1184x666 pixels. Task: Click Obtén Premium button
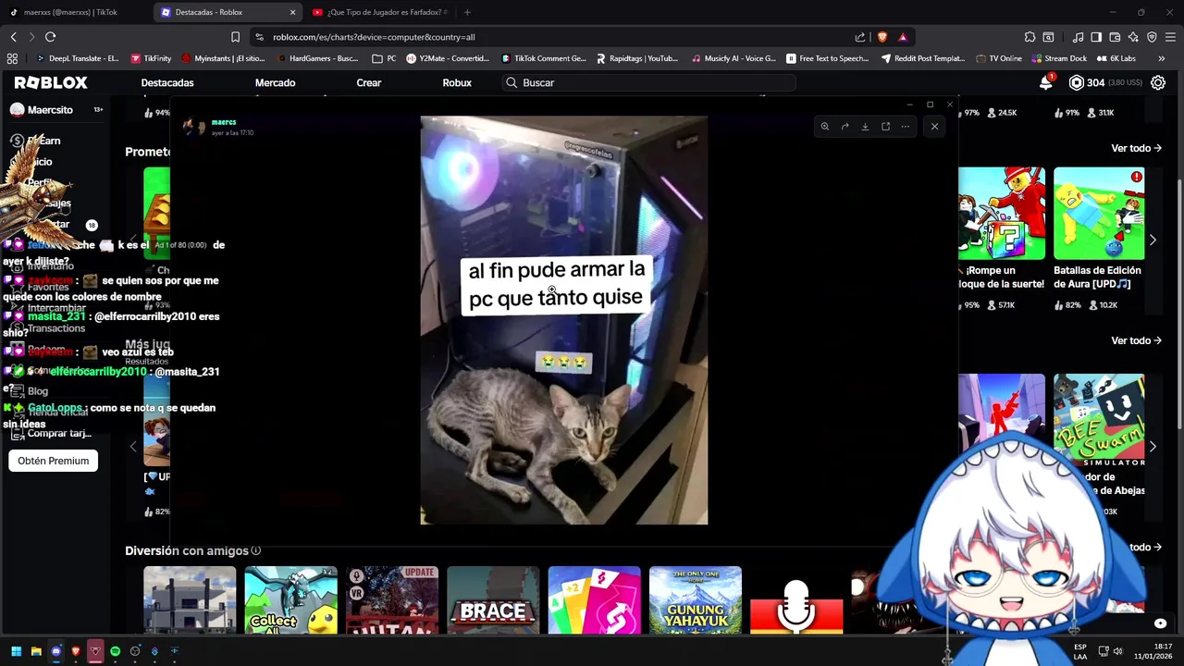(53, 461)
